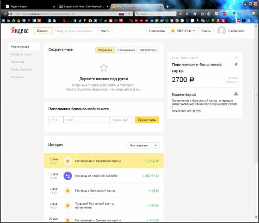259x223 pixels.
Task: Toggle the favorite star for the 2700 ₽ operation
Action: point(236,64)
